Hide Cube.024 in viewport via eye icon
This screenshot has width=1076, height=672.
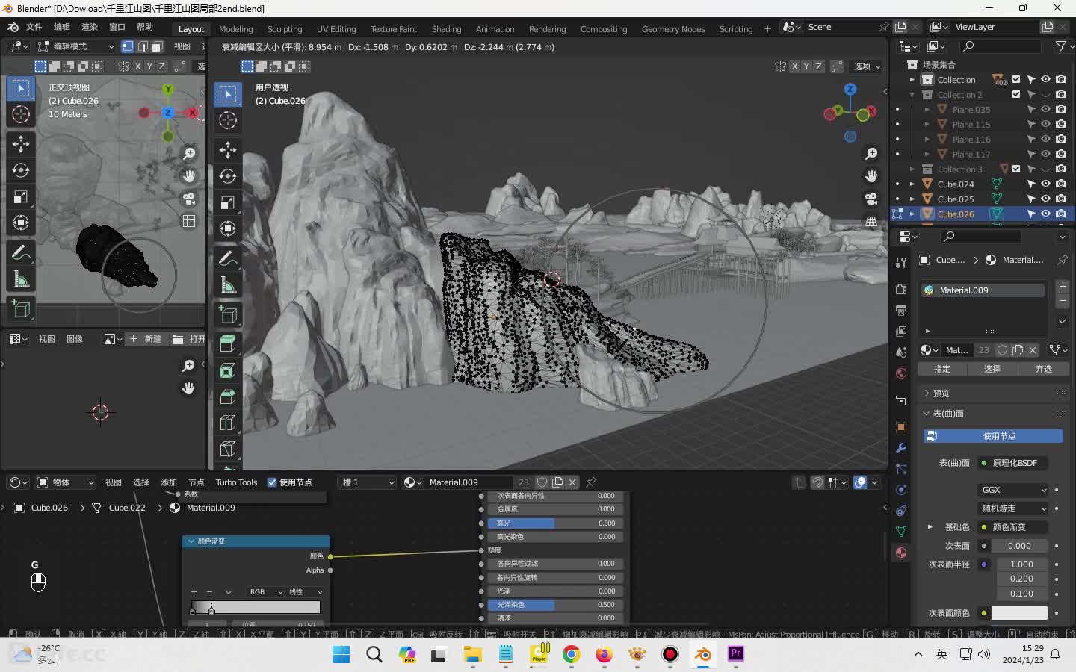[1045, 184]
